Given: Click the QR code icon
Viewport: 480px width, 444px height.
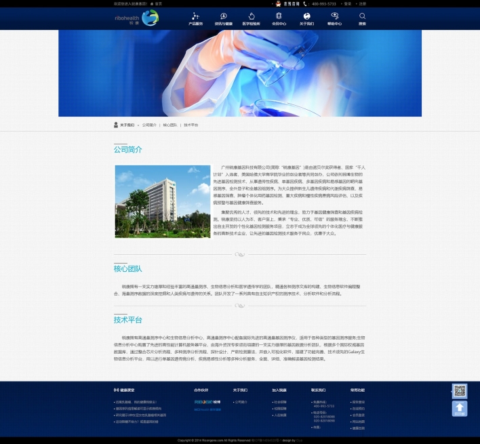Looking at the screenshot, I should (x=460, y=391).
